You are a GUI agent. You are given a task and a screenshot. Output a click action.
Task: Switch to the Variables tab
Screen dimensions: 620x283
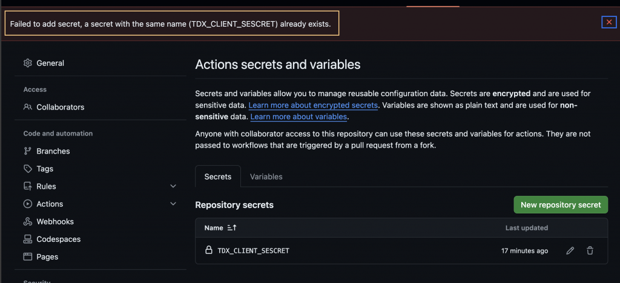[x=266, y=177]
